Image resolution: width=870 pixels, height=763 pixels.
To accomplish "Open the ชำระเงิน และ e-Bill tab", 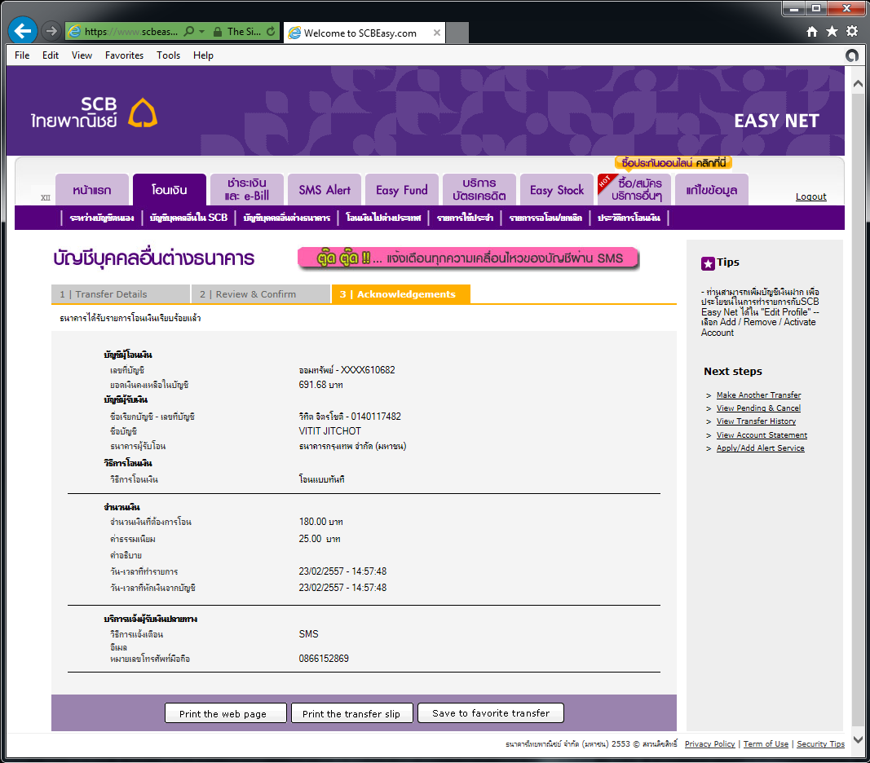I will coord(247,190).
